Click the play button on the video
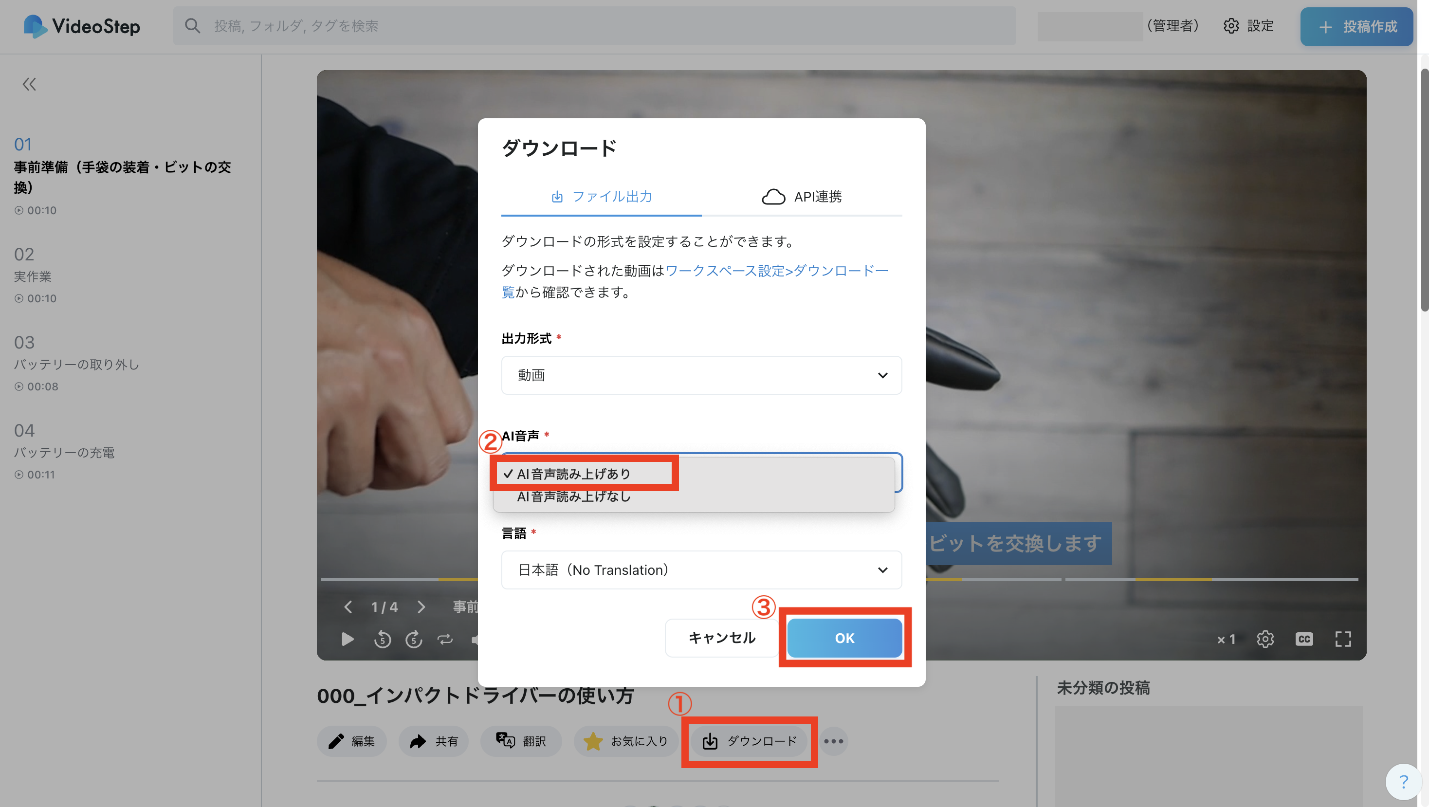1429x807 pixels. coord(347,639)
